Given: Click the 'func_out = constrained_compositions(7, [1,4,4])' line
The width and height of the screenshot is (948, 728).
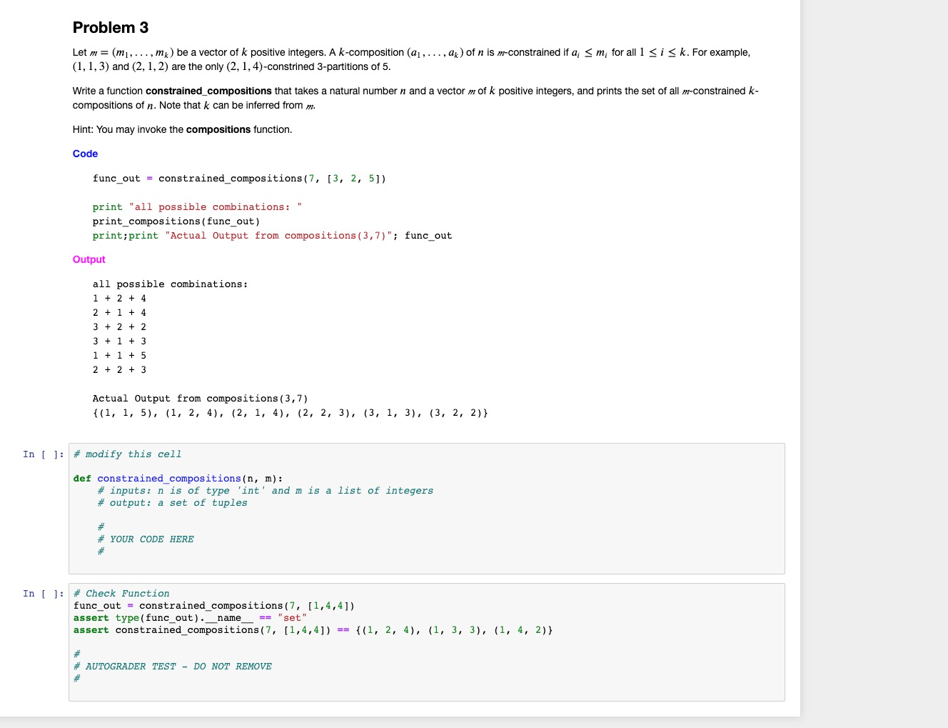Looking at the screenshot, I should 213,606.
